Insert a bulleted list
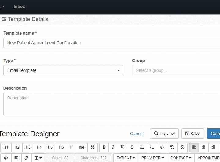Image resolution: width=220 pixels, height=162 pixels. [142, 147]
